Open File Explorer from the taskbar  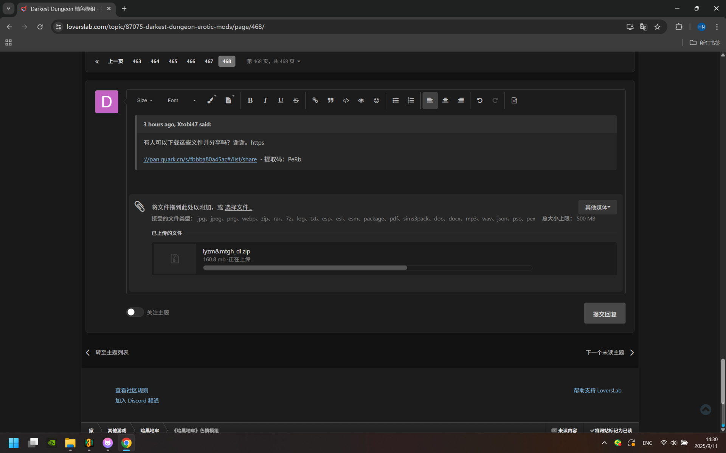click(x=70, y=443)
